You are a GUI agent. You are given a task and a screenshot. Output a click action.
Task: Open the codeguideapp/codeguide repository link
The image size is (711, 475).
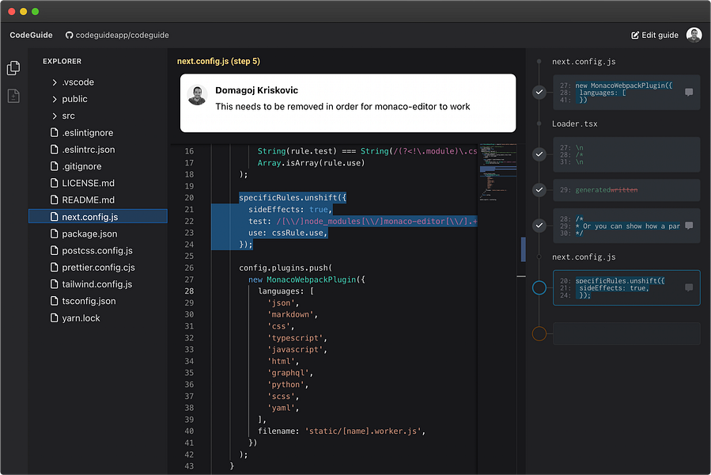point(122,35)
